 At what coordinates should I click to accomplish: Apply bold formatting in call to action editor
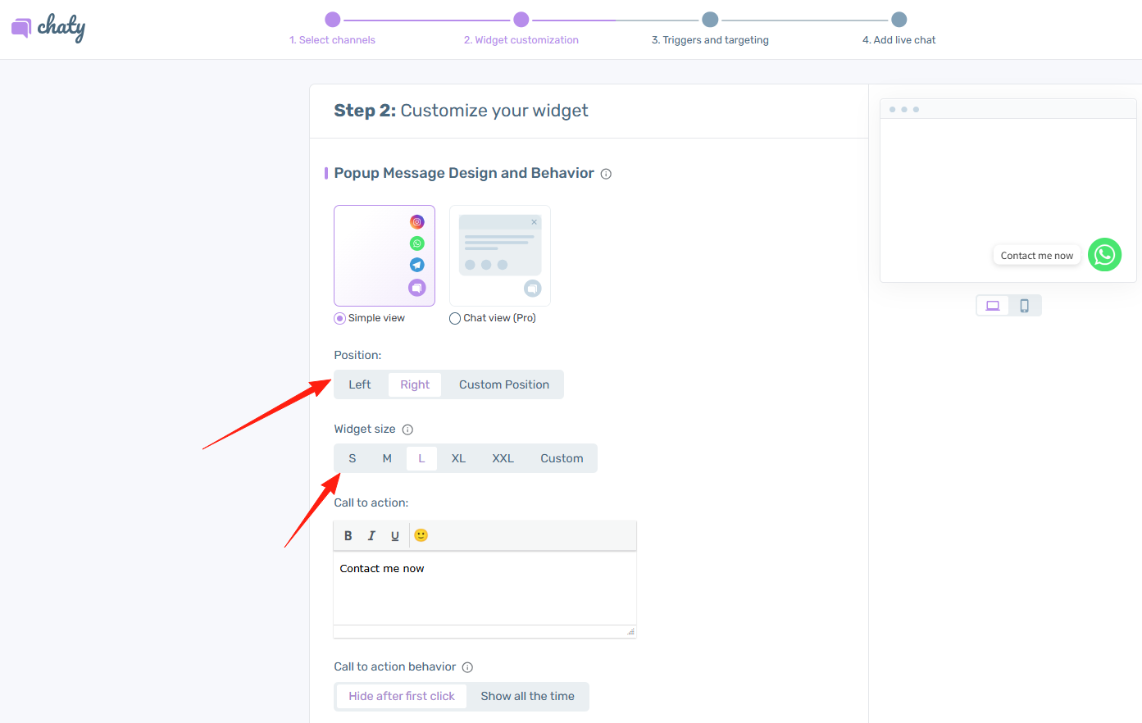348,535
